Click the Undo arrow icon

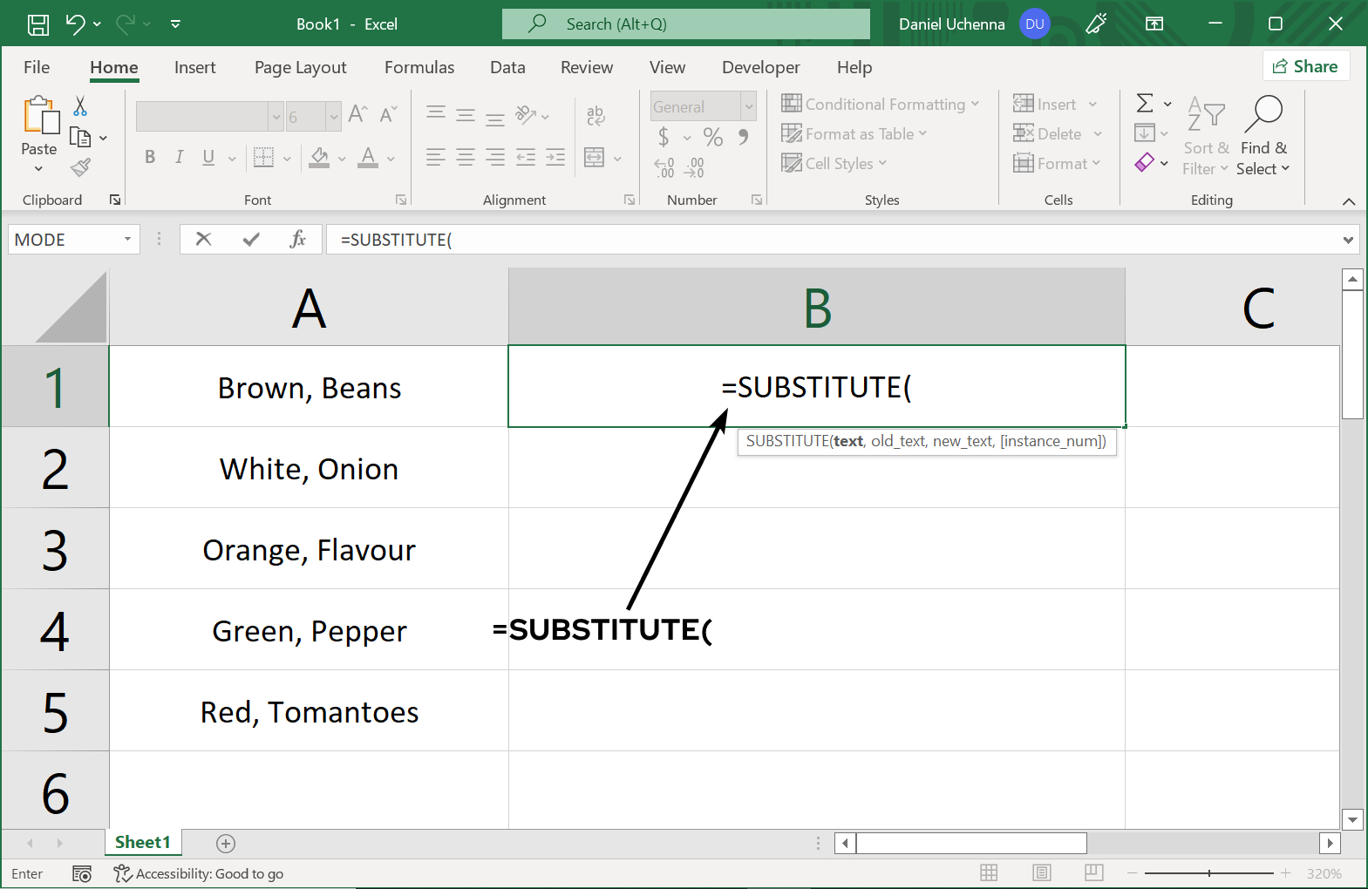76,24
